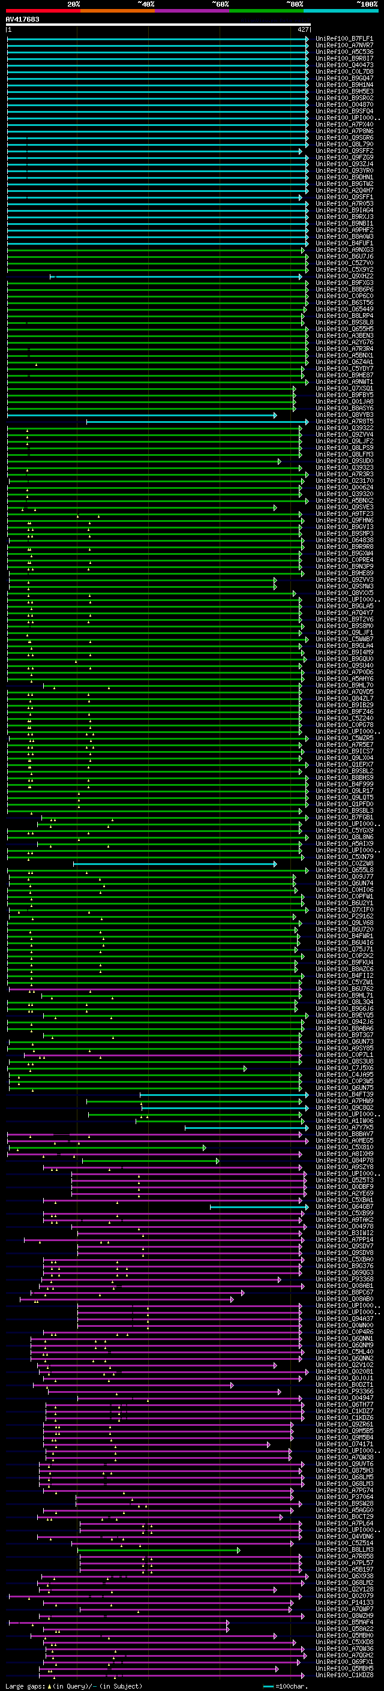Select the UniRef100_Q8VYB3 label
Image resolution: width=384 pixels, height=1691 pixels.
344,415
